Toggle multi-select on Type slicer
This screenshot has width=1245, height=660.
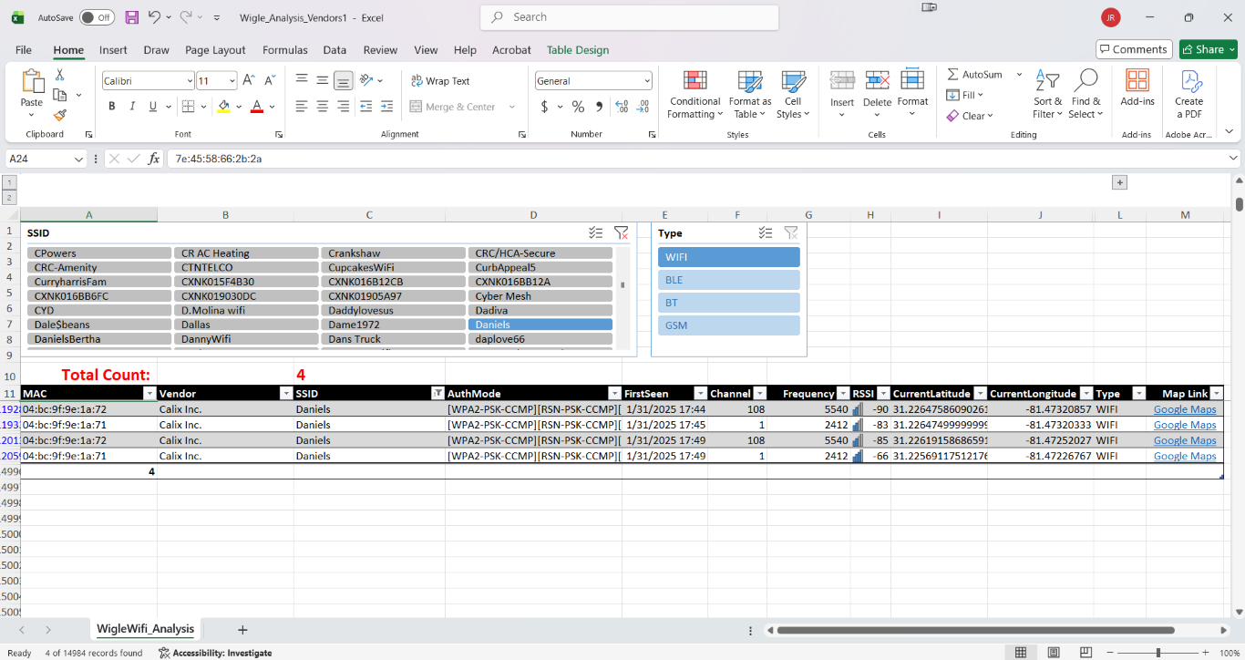(x=766, y=233)
